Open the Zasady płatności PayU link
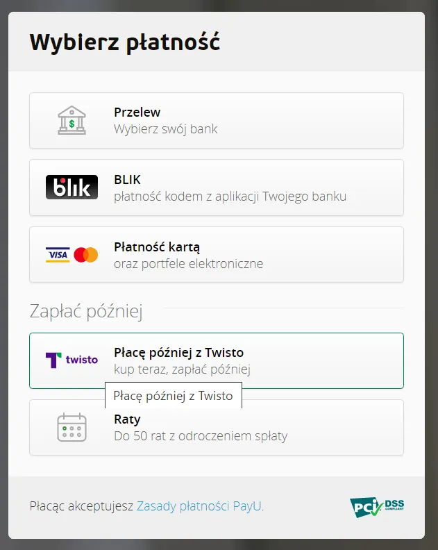 tap(199, 506)
